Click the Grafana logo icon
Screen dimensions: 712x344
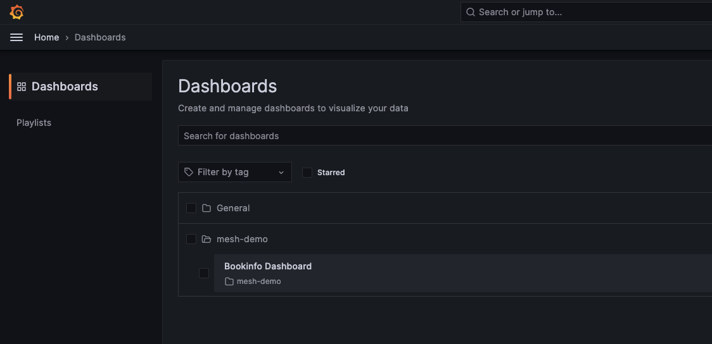(17, 12)
